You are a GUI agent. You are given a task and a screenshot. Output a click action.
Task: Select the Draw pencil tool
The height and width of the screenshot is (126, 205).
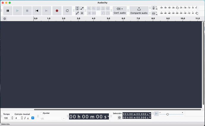tap(77, 13)
